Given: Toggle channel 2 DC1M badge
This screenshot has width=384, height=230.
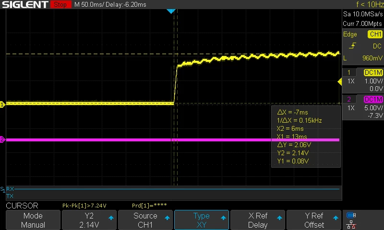Looking at the screenshot, I should [373, 99].
